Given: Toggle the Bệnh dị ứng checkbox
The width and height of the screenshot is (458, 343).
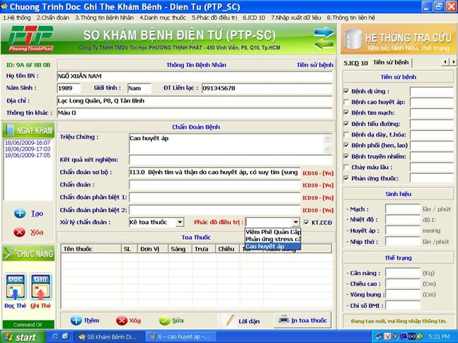Looking at the screenshot, I should pyautogui.click(x=345, y=91).
